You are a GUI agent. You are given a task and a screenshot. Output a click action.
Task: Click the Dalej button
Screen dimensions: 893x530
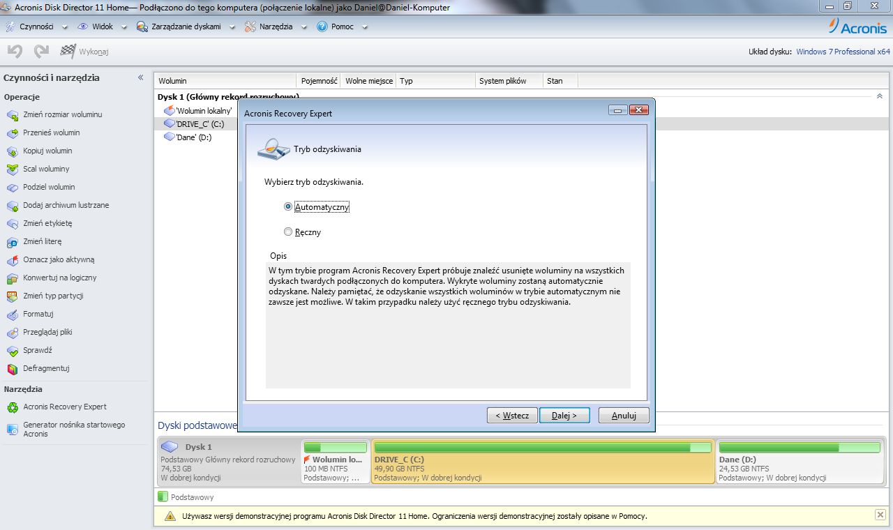click(564, 416)
